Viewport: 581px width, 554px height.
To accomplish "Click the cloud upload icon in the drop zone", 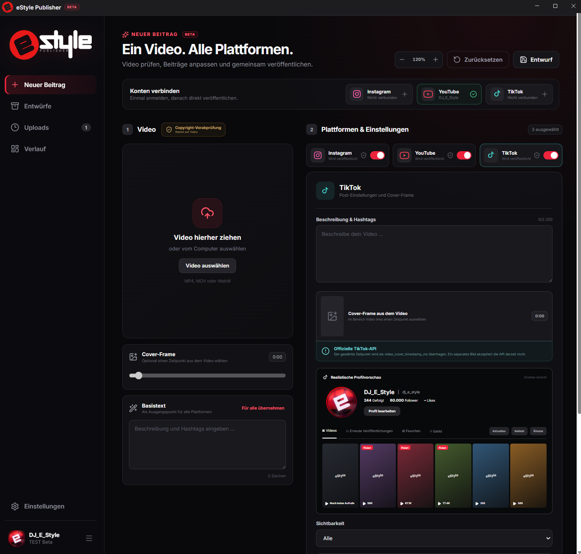I will [x=207, y=213].
